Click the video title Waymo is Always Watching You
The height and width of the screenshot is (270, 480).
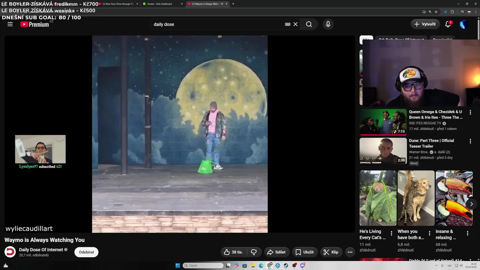tap(45, 240)
